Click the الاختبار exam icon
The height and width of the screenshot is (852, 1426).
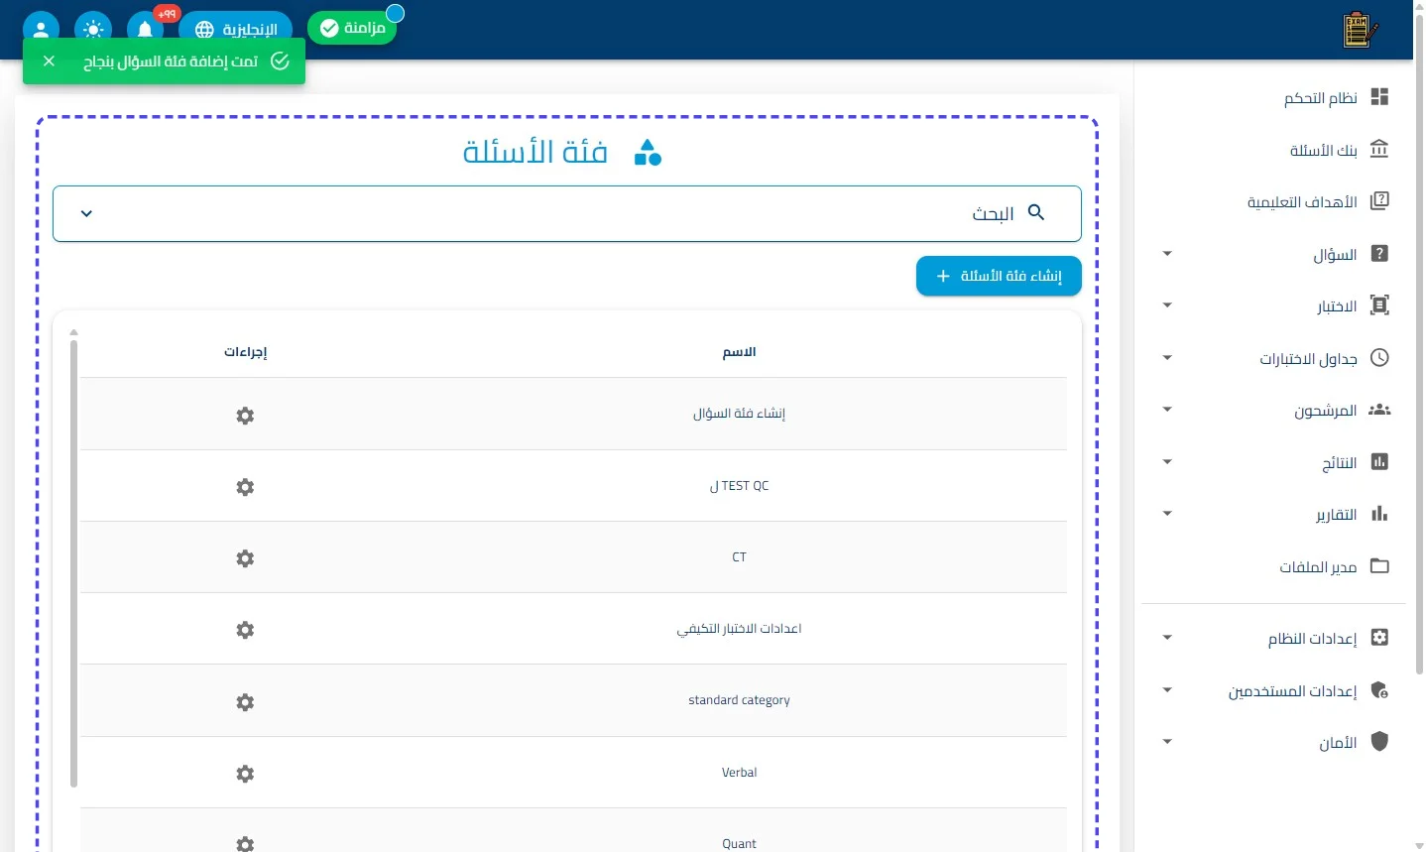[1379, 305]
